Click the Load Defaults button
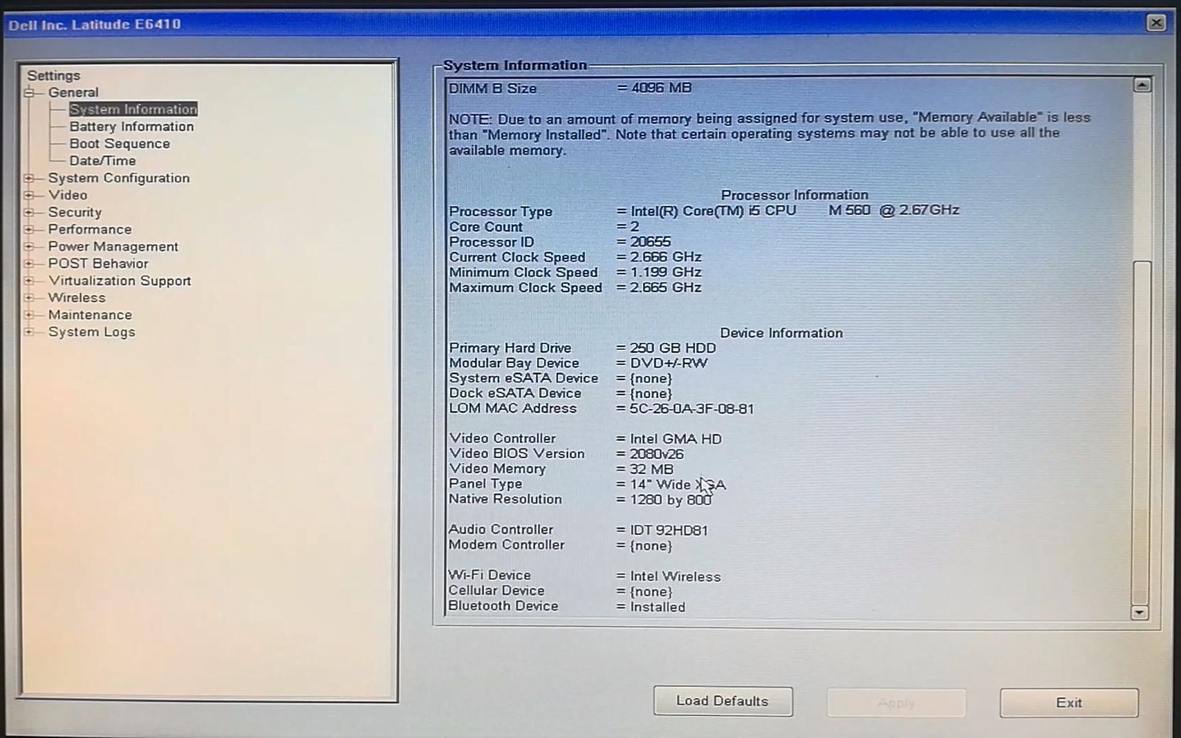Viewport: 1181px width, 738px height. click(723, 701)
